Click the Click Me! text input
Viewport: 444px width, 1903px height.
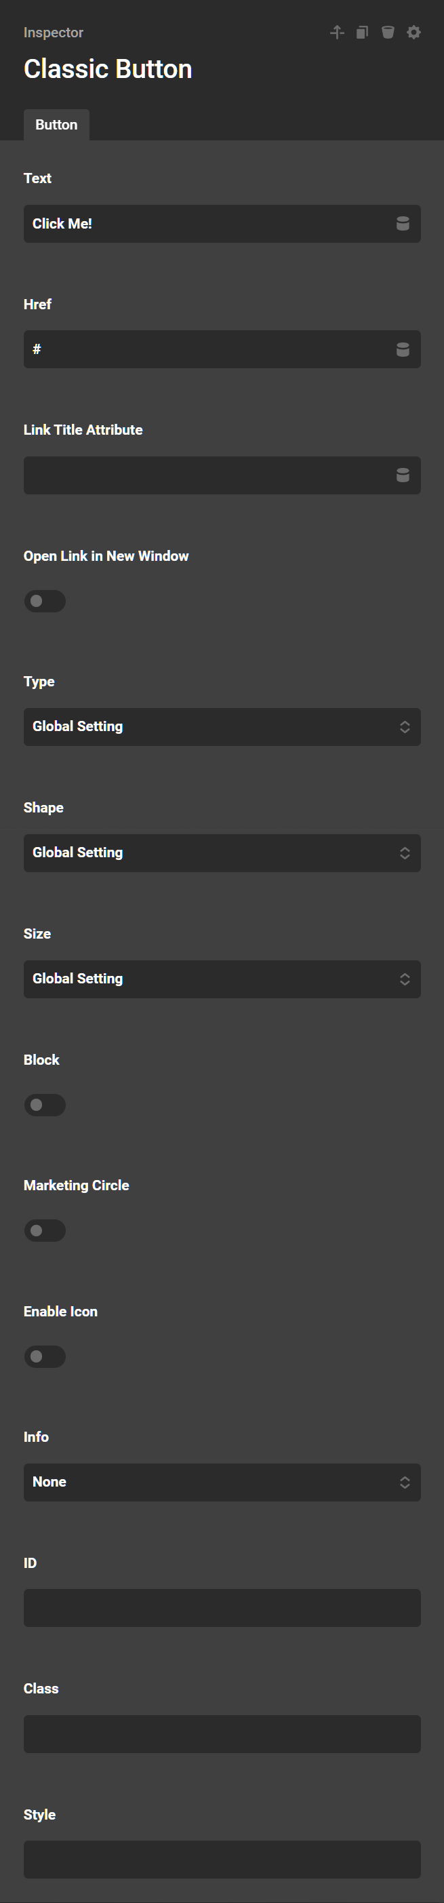coord(207,224)
